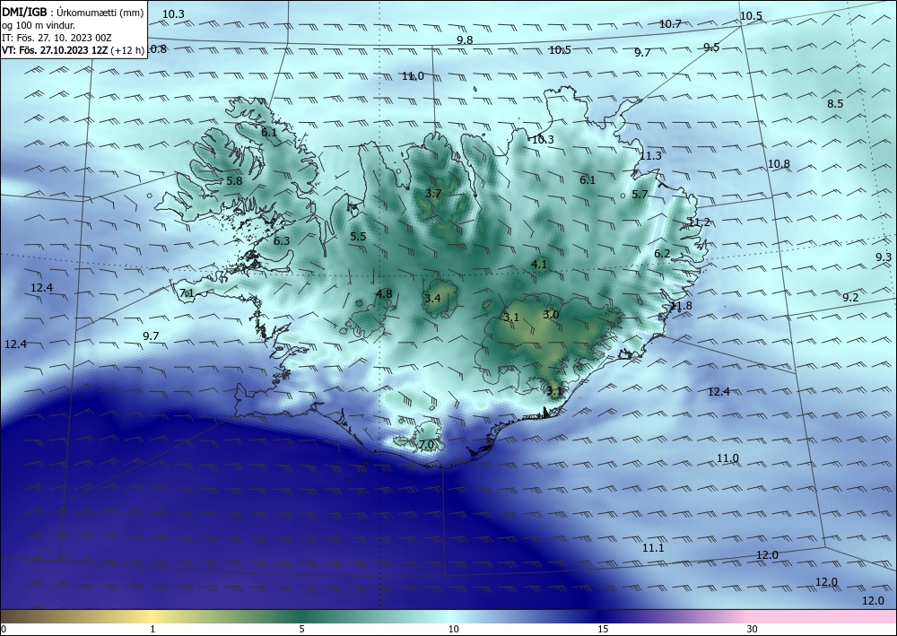The width and height of the screenshot is (897, 636).
Task: Click the 3.4 value label
Action: pos(432,298)
